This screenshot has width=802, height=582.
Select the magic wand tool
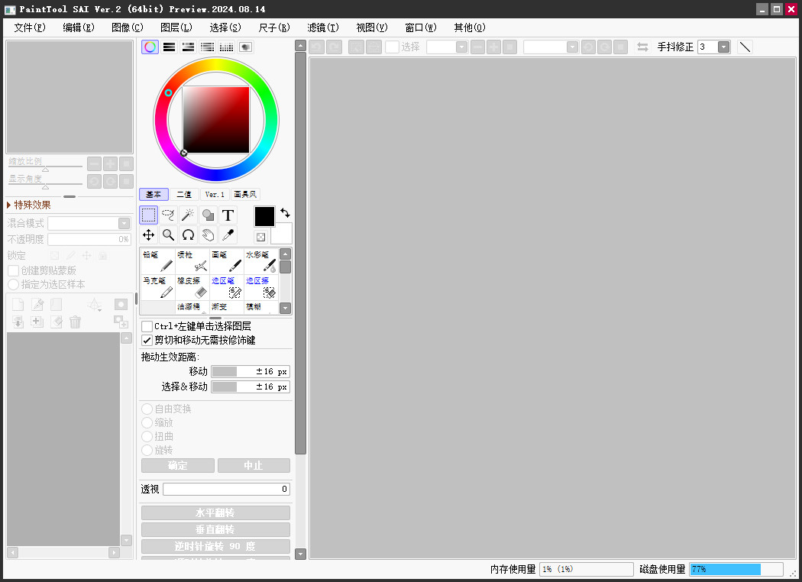coord(188,215)
